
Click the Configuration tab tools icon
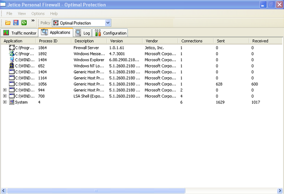[x=98, y=33]
